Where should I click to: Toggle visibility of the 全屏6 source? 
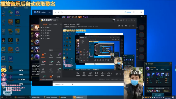click(41, 38)
